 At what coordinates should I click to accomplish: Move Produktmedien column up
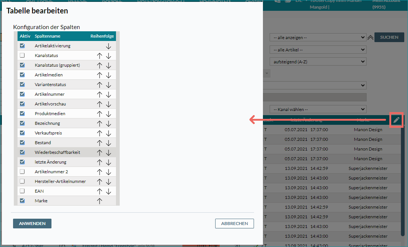100,114
